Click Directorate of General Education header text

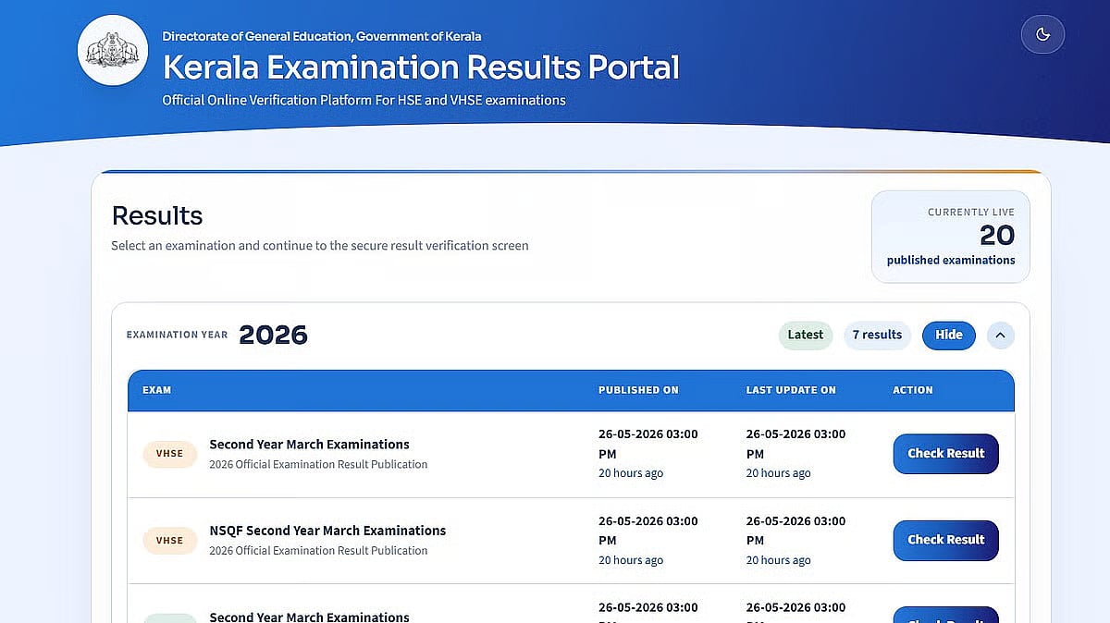[322, 36]
